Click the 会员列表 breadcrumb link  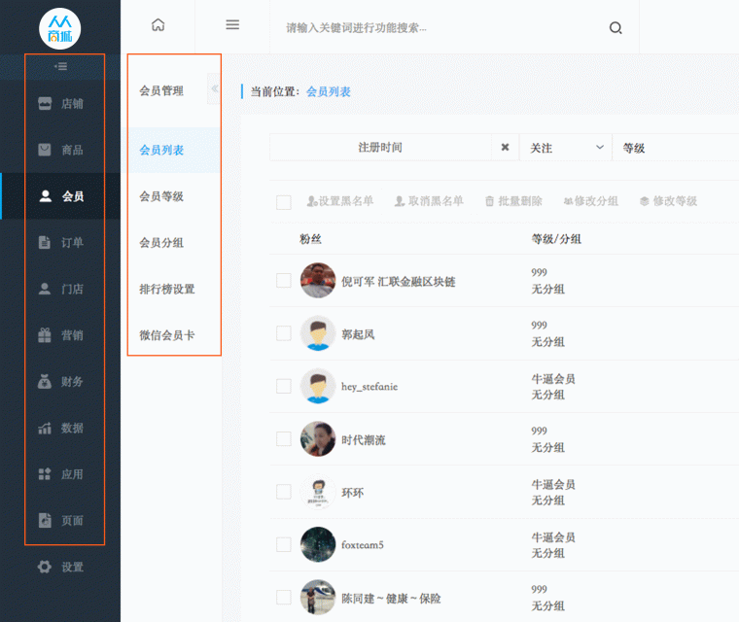[x=329, y=91]
